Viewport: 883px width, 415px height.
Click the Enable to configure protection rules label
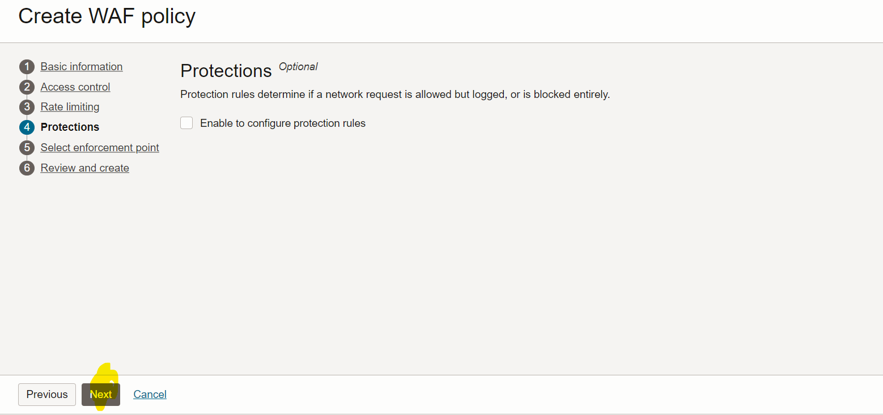282,123
